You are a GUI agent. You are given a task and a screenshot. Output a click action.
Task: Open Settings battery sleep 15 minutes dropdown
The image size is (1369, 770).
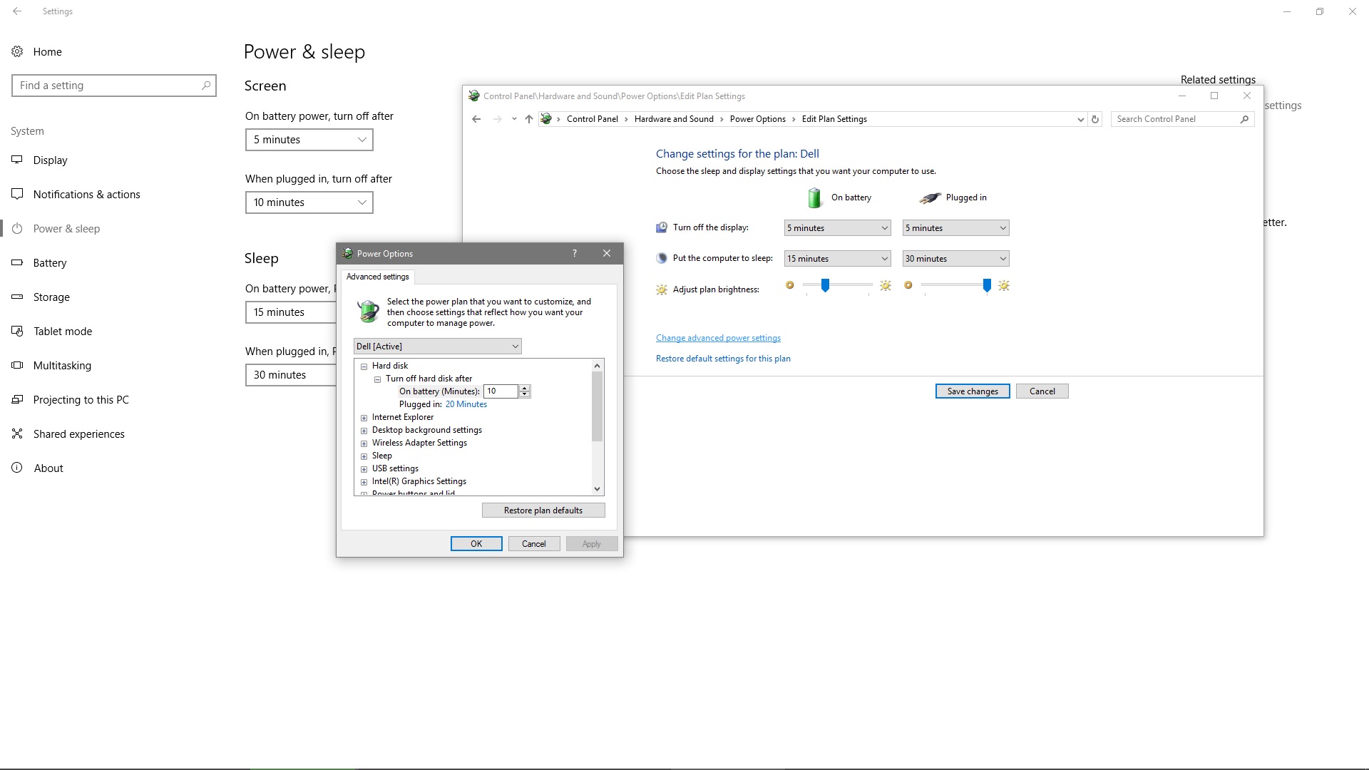[x=291, y=312]
